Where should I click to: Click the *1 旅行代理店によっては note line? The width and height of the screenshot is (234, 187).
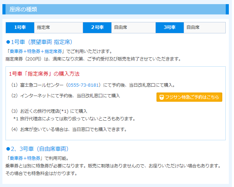74,119
